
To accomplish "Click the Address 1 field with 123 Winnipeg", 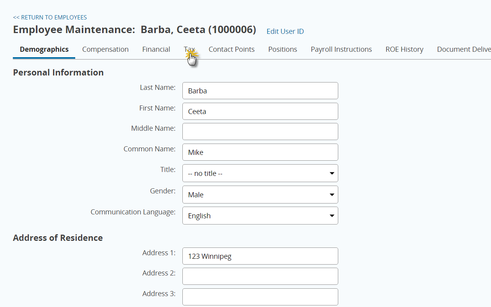I will click(260, 256).
